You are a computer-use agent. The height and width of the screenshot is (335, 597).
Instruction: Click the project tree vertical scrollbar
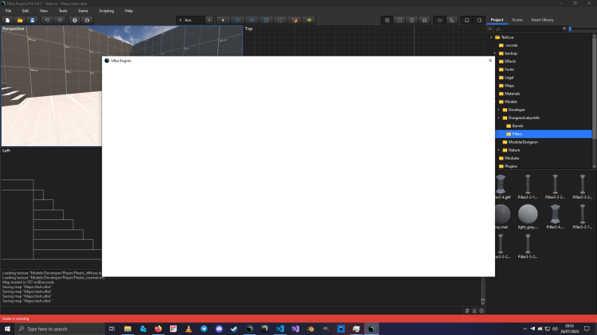point(595,101)
